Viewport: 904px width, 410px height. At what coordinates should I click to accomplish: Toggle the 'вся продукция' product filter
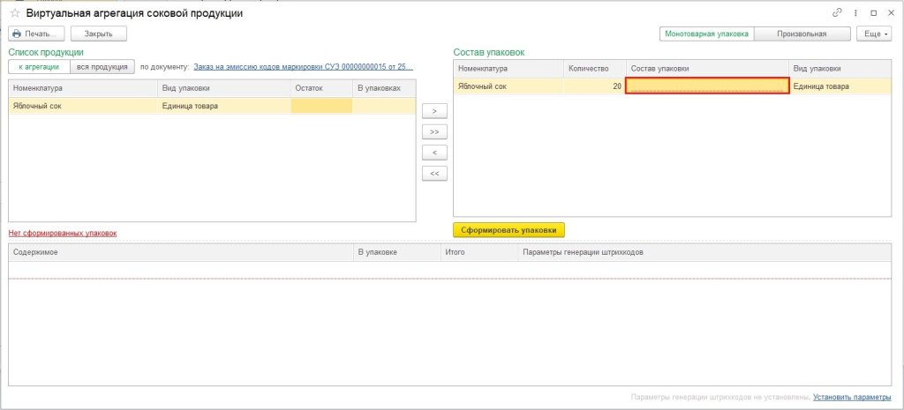coord(102,67)
